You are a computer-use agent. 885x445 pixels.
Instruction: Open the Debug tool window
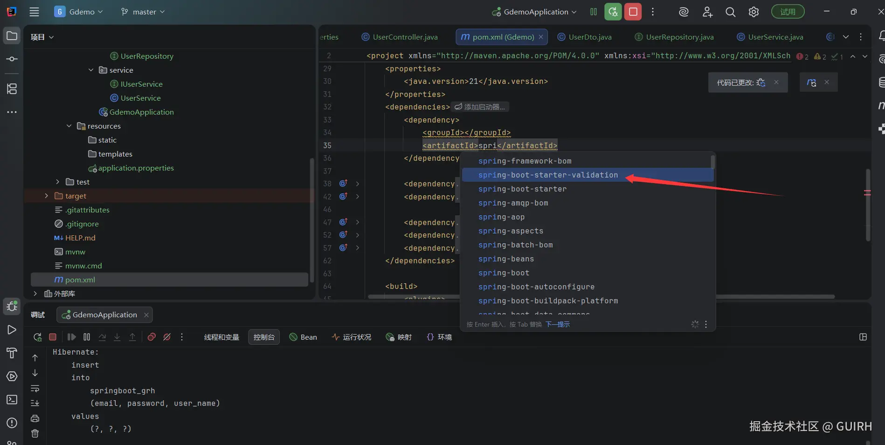(12, 306)
